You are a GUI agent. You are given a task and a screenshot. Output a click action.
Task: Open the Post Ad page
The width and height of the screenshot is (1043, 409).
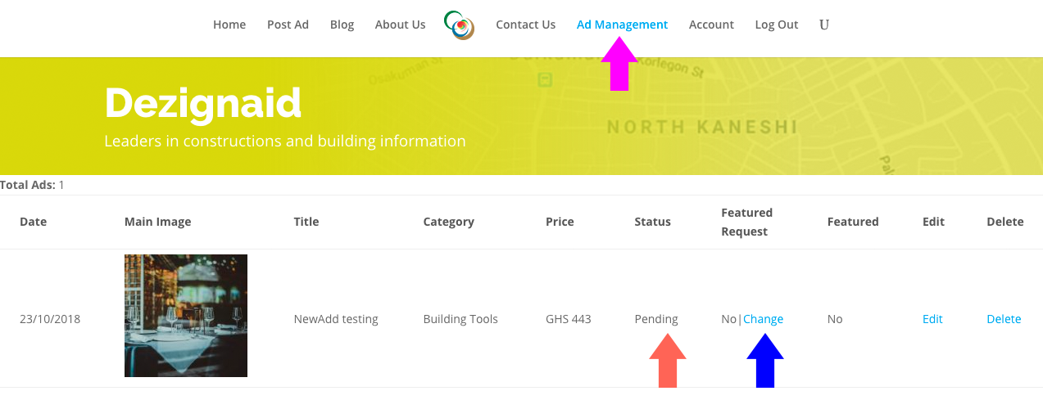[288, 25]
